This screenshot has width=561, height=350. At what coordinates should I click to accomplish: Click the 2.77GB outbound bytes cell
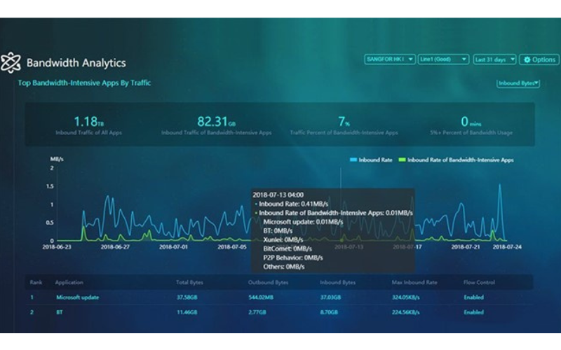(257, 312)
